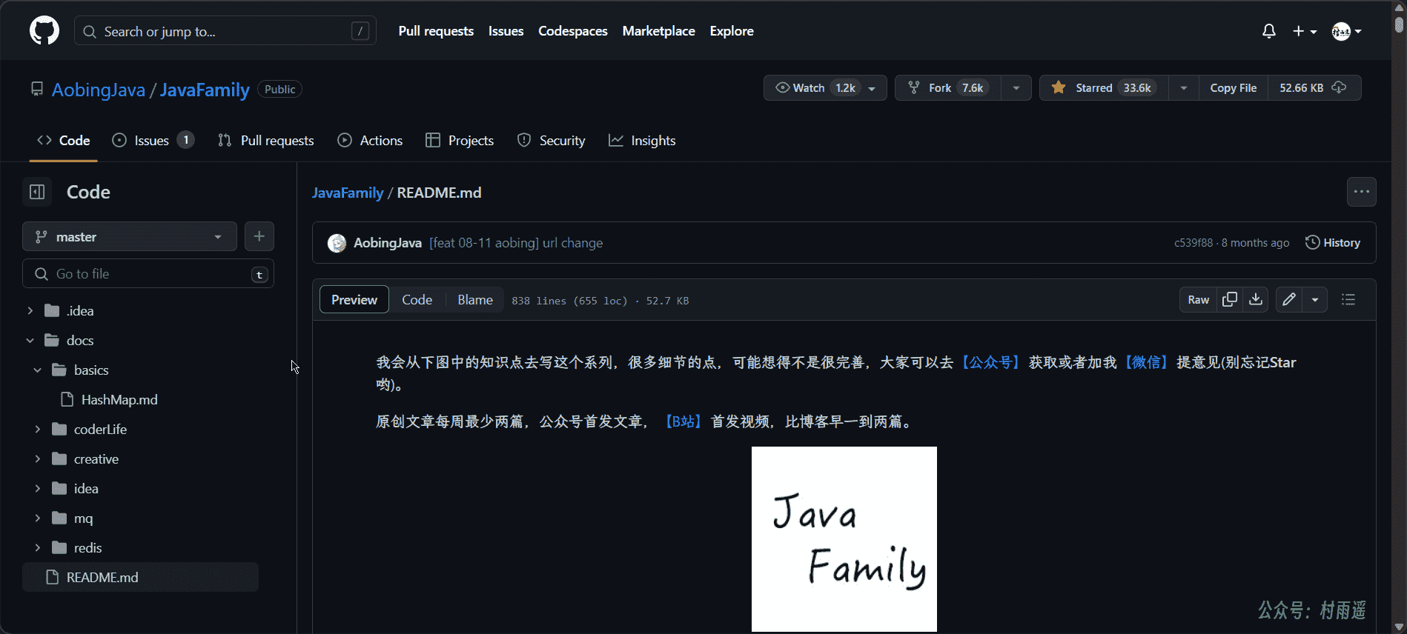Expand the mq folder chevron
Image resolution: width=1407 pixels, height=634 pixels.
point(37,518)
